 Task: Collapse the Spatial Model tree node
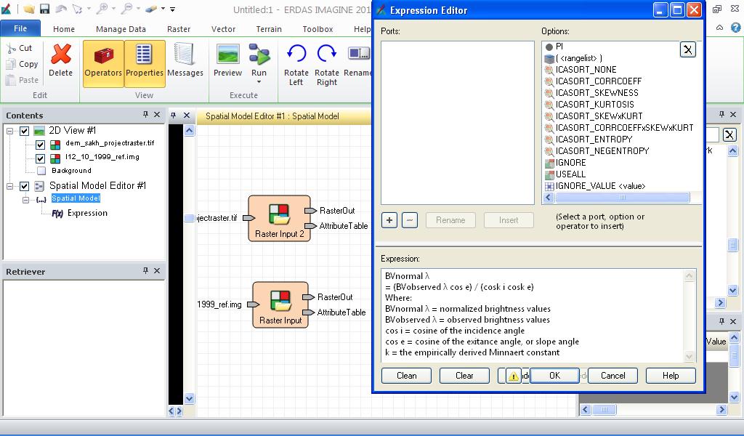[x=25, y=200]
